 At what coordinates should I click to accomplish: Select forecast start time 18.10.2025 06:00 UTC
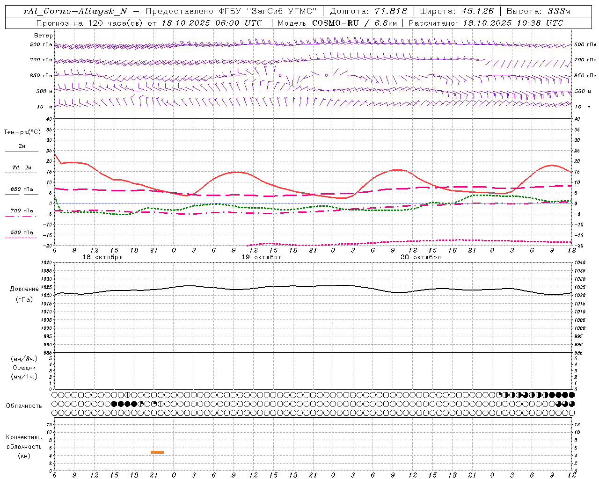212,23
